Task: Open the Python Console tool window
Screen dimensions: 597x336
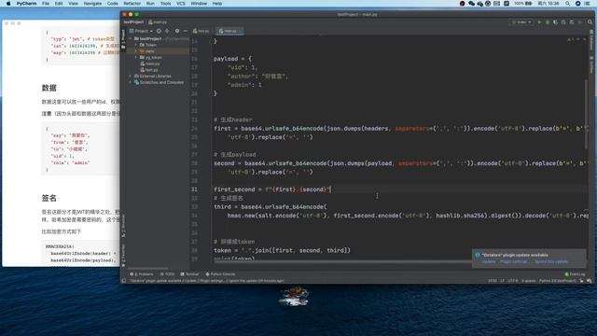Action: click(220, 273)
